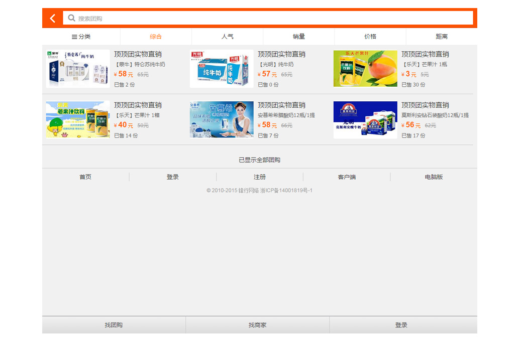Sort by 价格 price
The image size is (522, 346).
(370, 37)
